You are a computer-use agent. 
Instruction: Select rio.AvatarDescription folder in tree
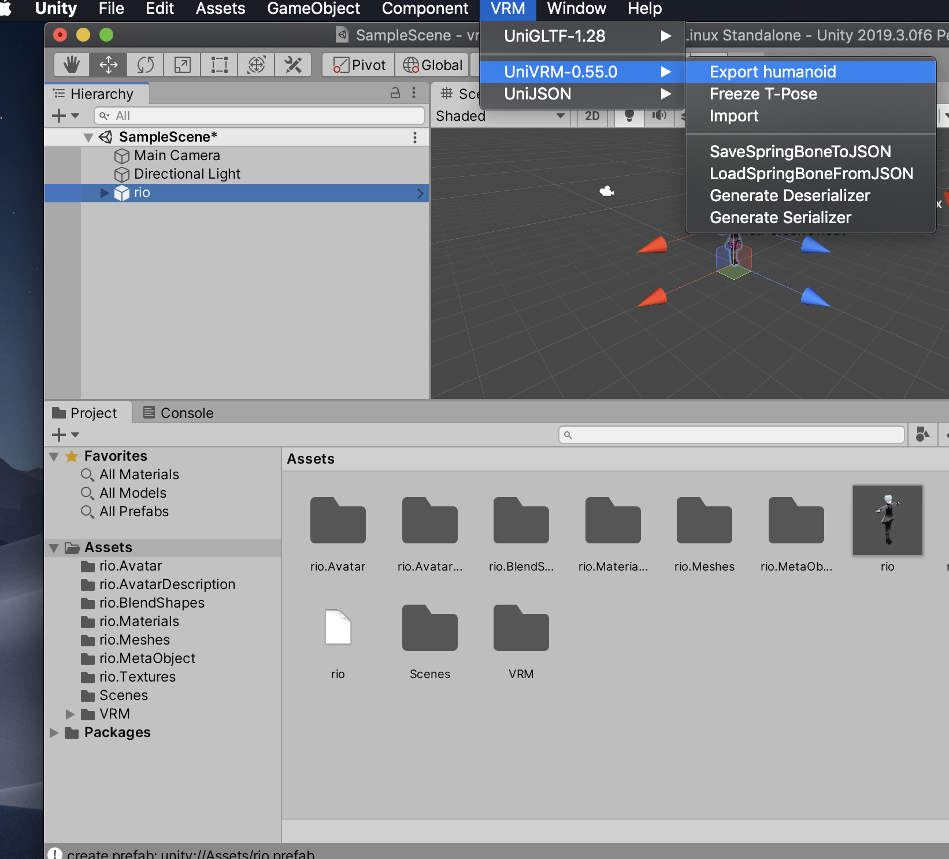[167, 584]
